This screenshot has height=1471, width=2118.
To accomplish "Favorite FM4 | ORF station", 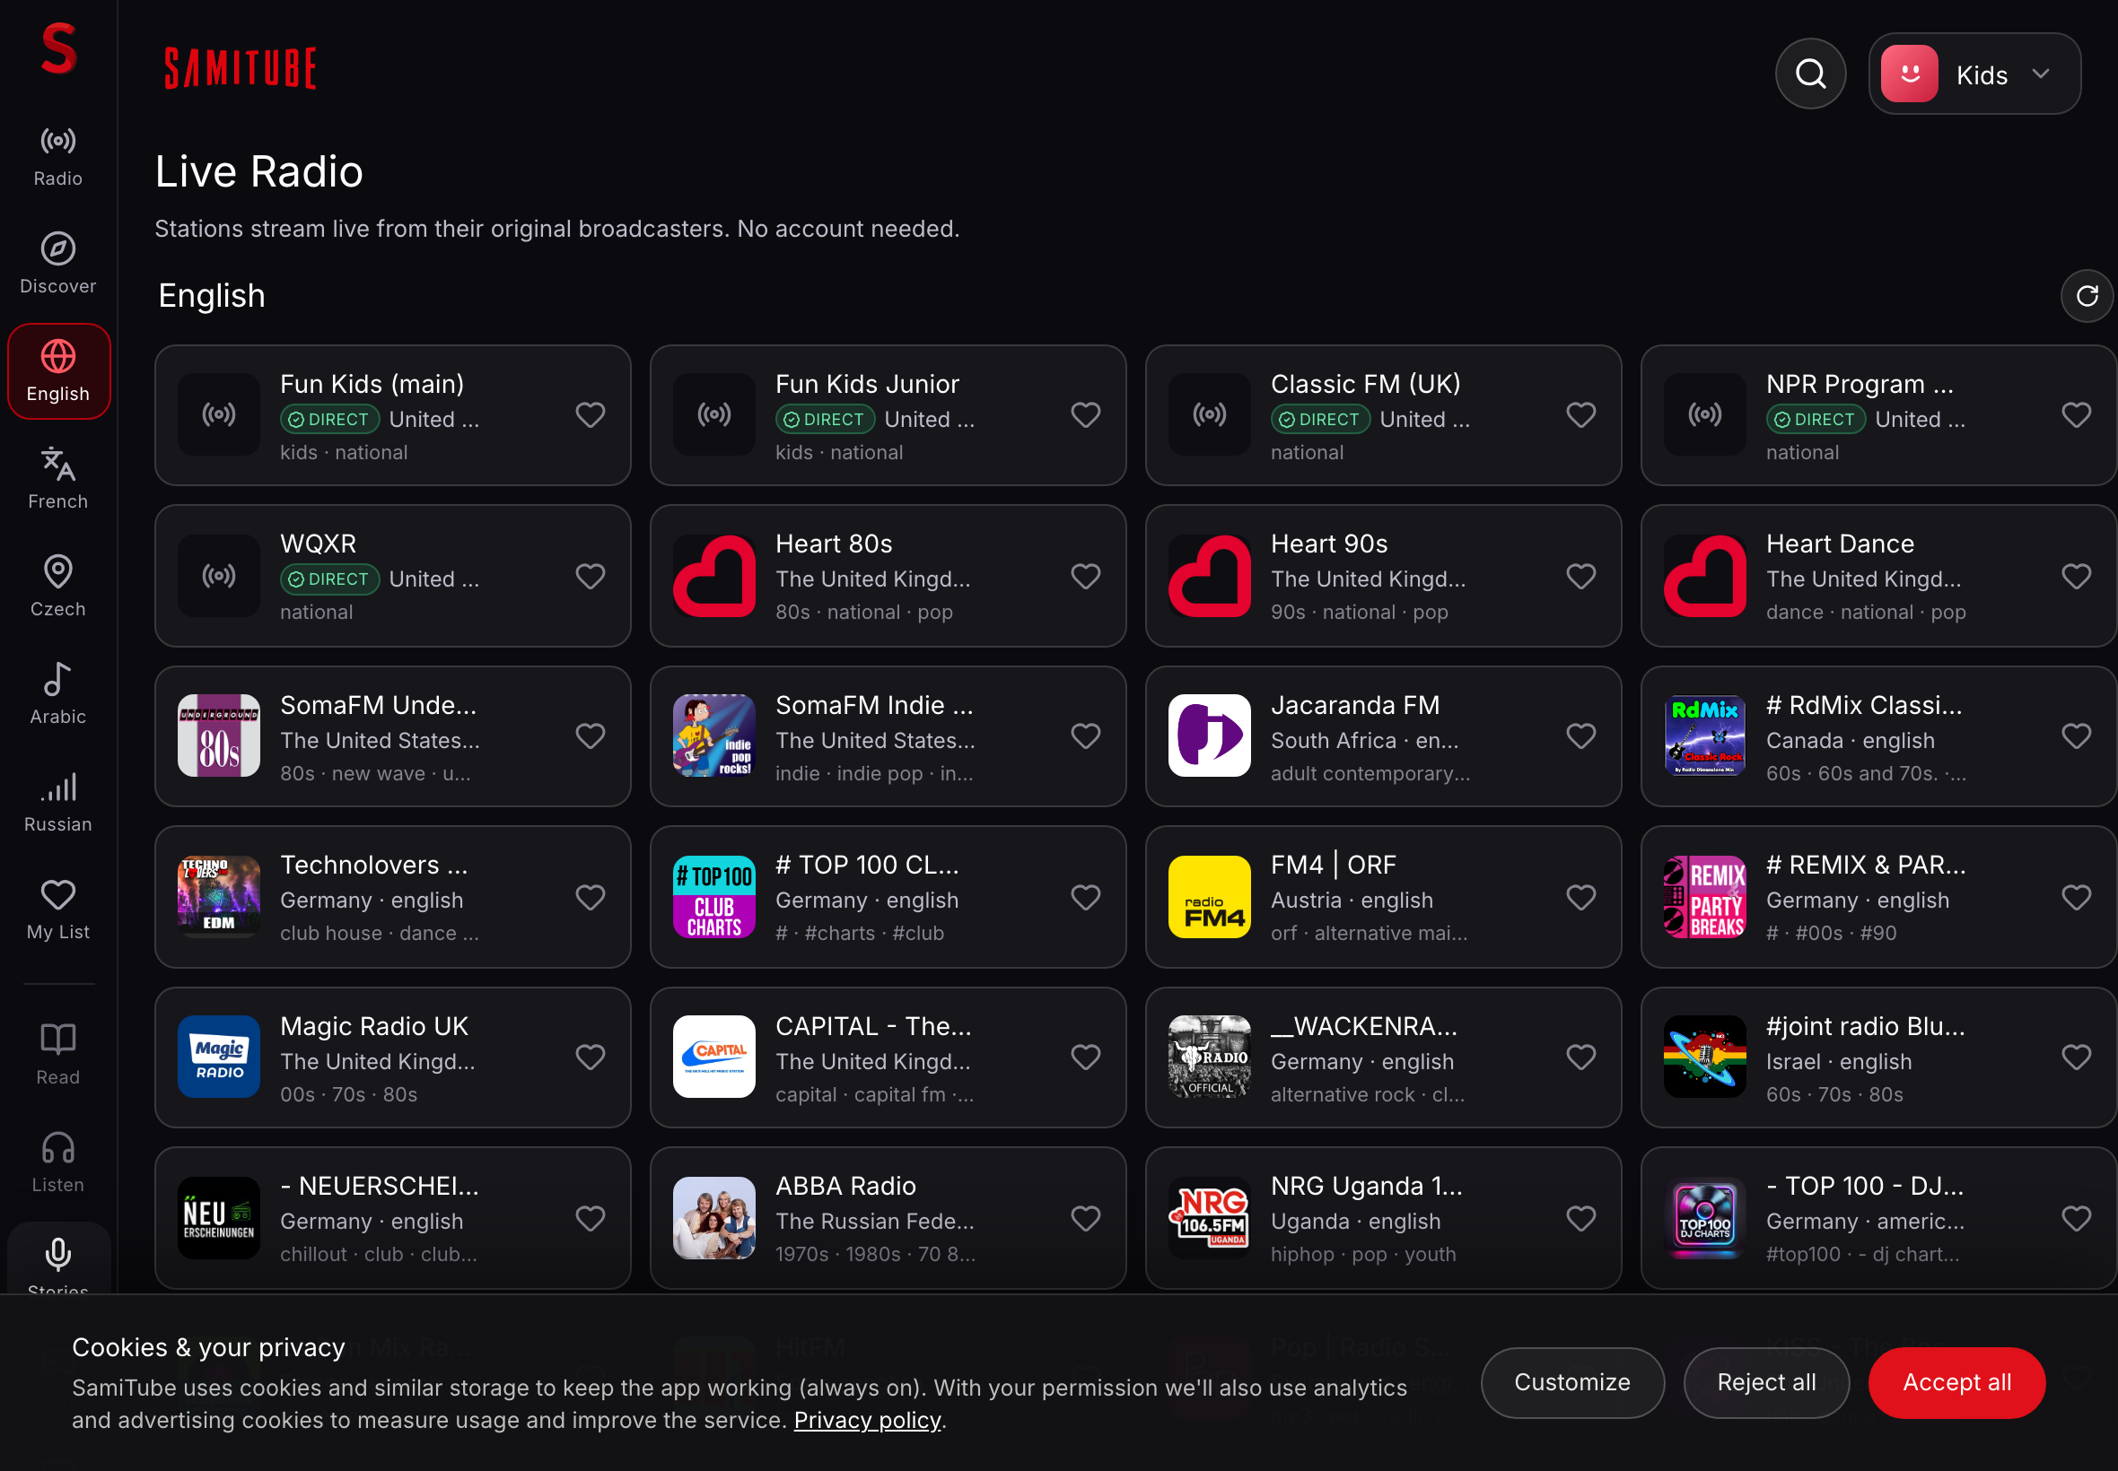I will 1580,897.
